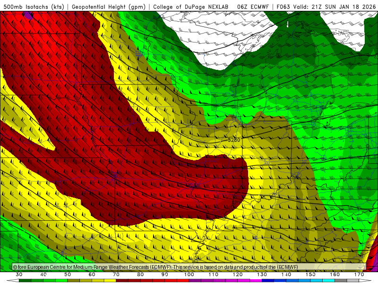Click the dark blue swatch below the 130 label
The width and height of the screenshot is (378, 283).
268,281
